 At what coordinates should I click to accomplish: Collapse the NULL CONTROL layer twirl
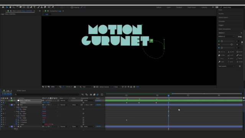point(10,100)
